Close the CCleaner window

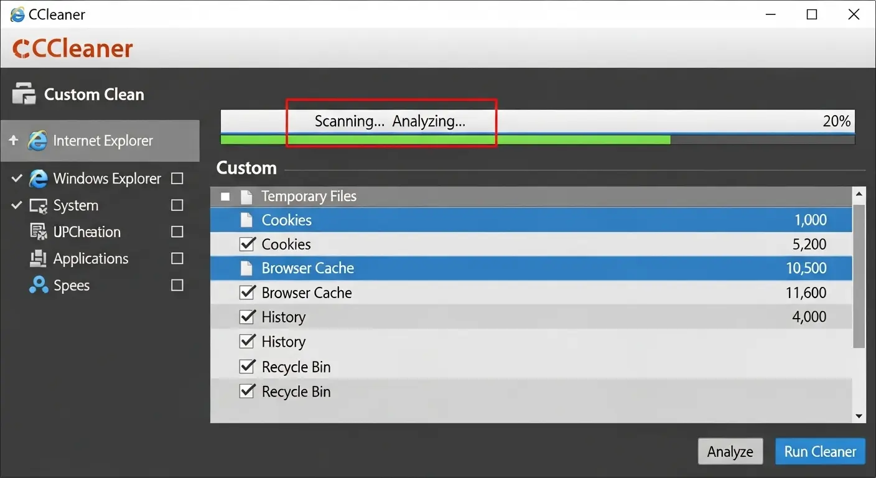tap(854, 14)
